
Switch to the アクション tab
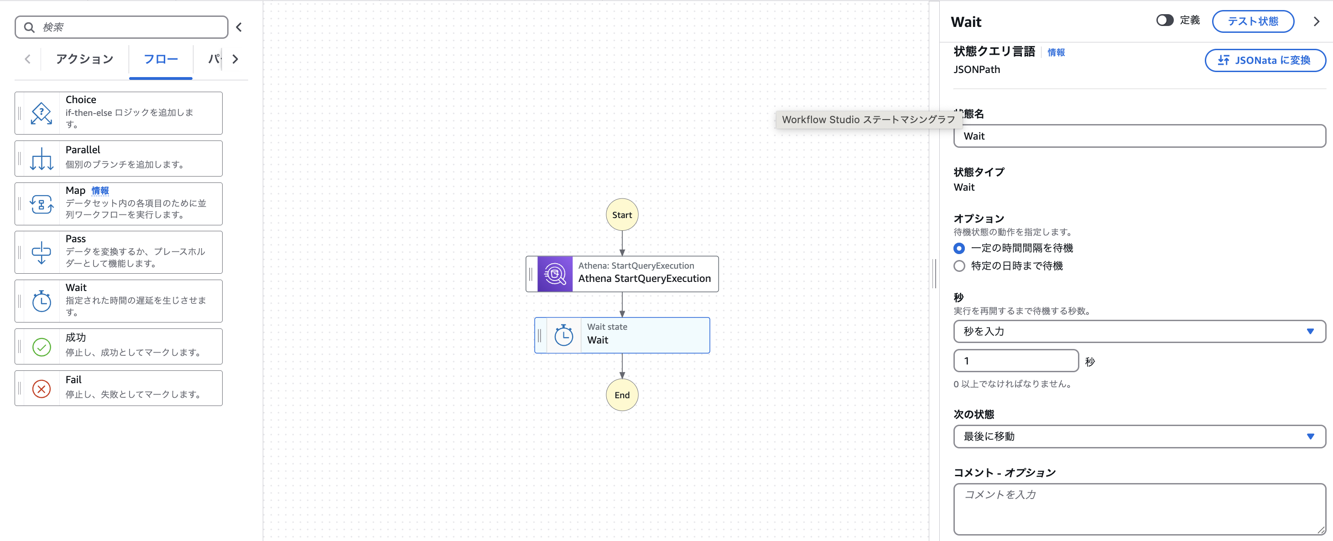click(x=84, y=59)
